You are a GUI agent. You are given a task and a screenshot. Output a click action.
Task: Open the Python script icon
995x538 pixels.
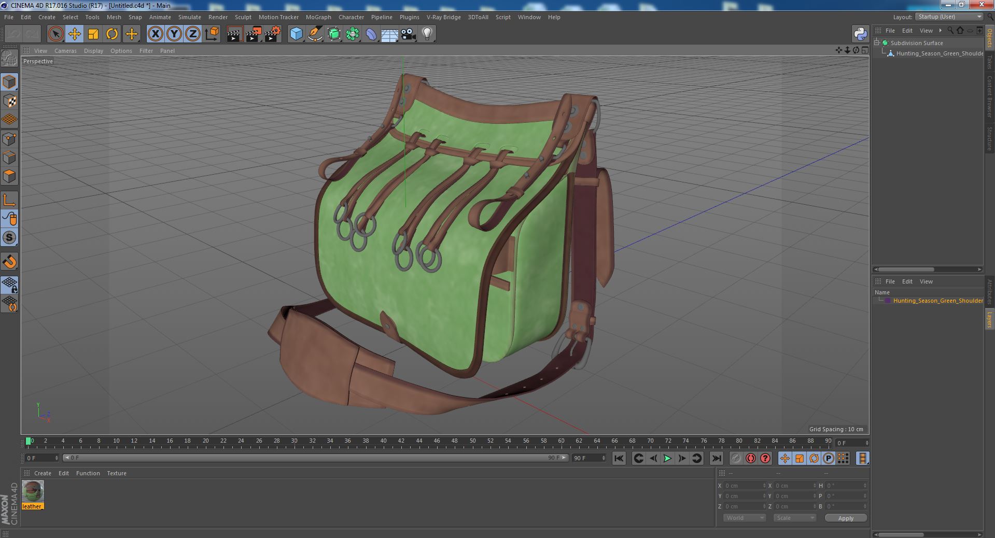click(x=860, y=34)
